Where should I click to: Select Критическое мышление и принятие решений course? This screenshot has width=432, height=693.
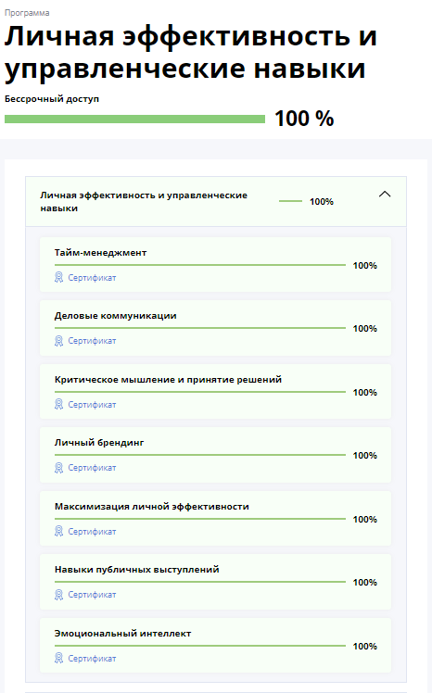(168, 380)
